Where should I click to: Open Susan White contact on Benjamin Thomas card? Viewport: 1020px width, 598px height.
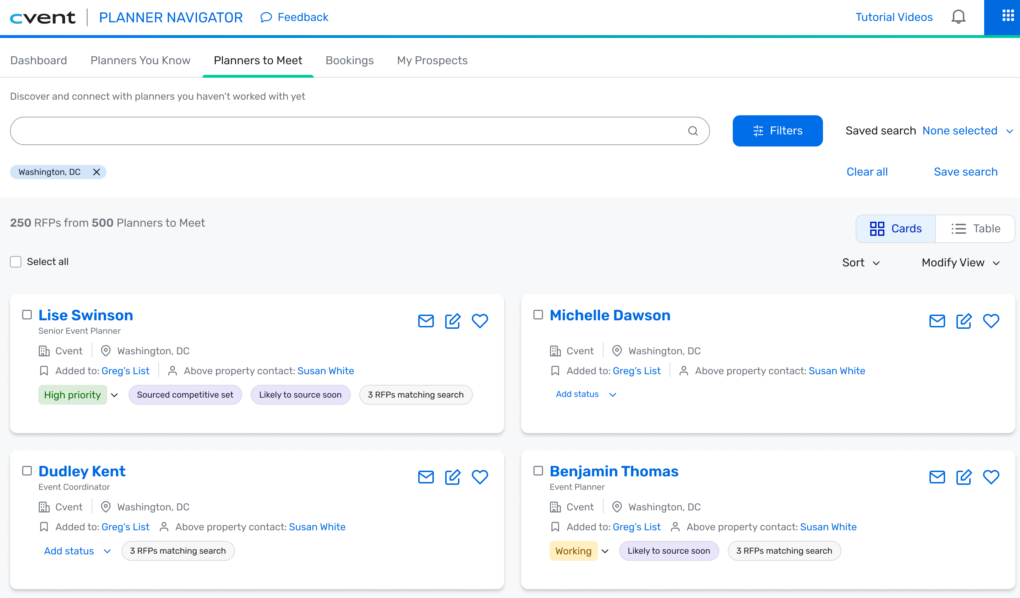pos(828,527)
